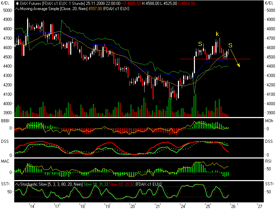The height and width of the screenshot is (209, 278).
Task: Click the '21 date label on time axis
Action: pos(158,206)
